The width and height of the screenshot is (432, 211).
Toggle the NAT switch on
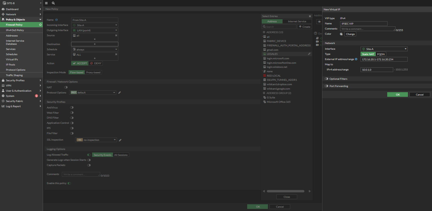click(x=66, y=88)
